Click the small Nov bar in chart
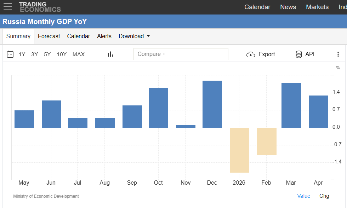Image resolution: width=347 pixels, height=208 pixels. point(186,127)
